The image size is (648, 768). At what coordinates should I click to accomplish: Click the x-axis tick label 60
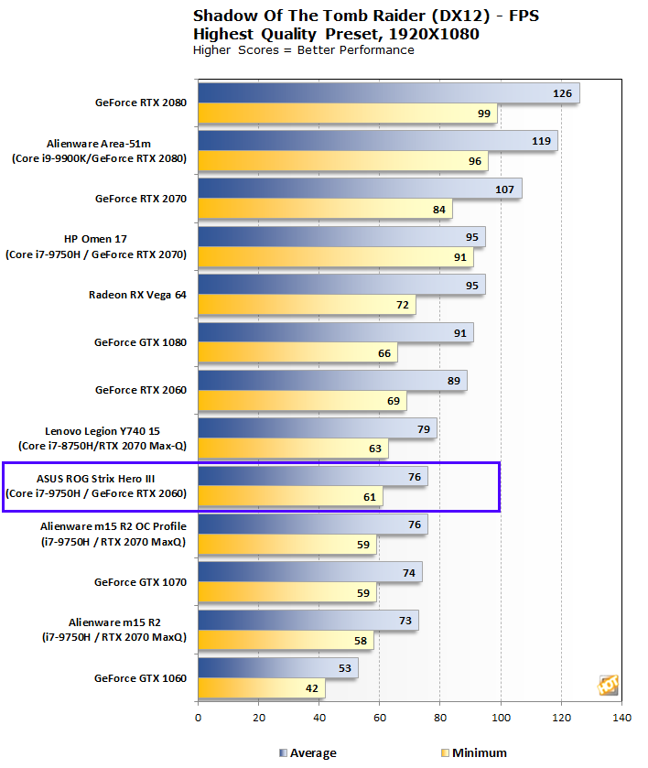pos(380,718)
